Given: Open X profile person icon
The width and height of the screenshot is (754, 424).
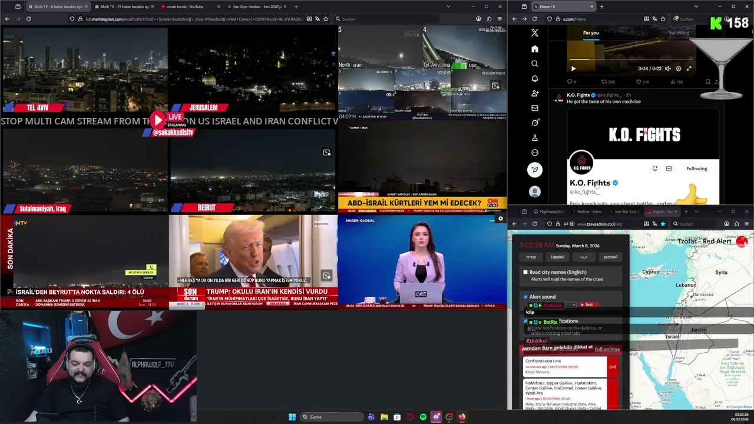Looking at the screenshot, I should coord(535,138).
